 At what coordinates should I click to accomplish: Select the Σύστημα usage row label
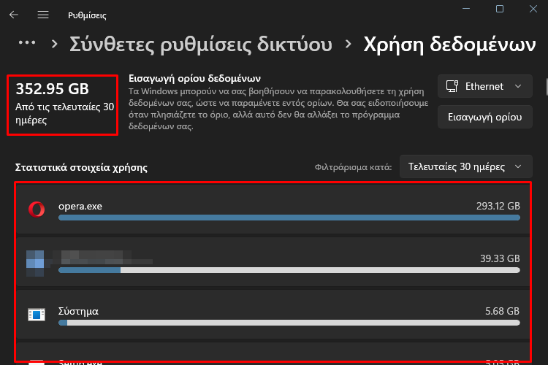(x=78, y=311)
